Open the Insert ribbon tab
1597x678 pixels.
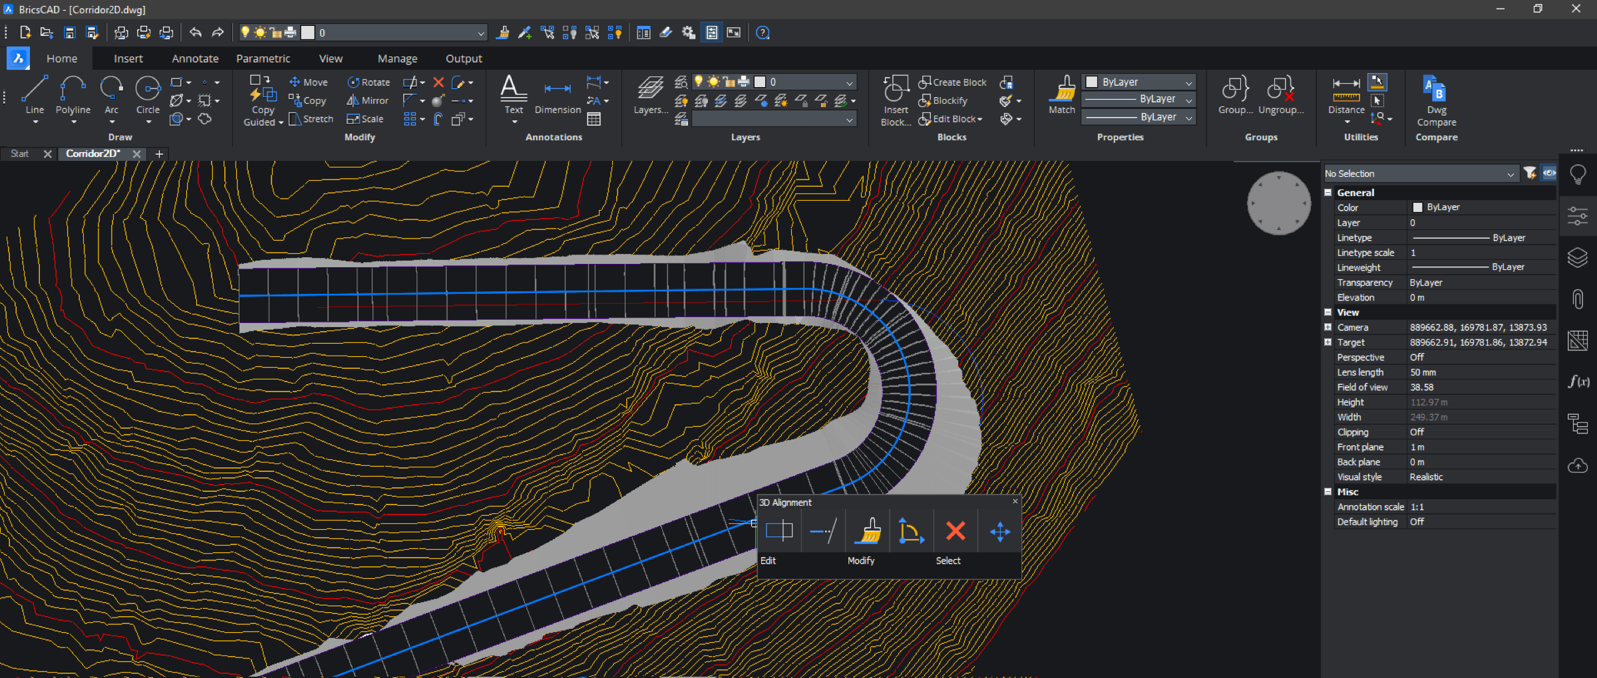coord(128,58)
